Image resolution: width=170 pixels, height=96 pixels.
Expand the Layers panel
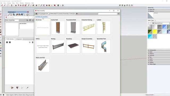click(x=159, y=59)
